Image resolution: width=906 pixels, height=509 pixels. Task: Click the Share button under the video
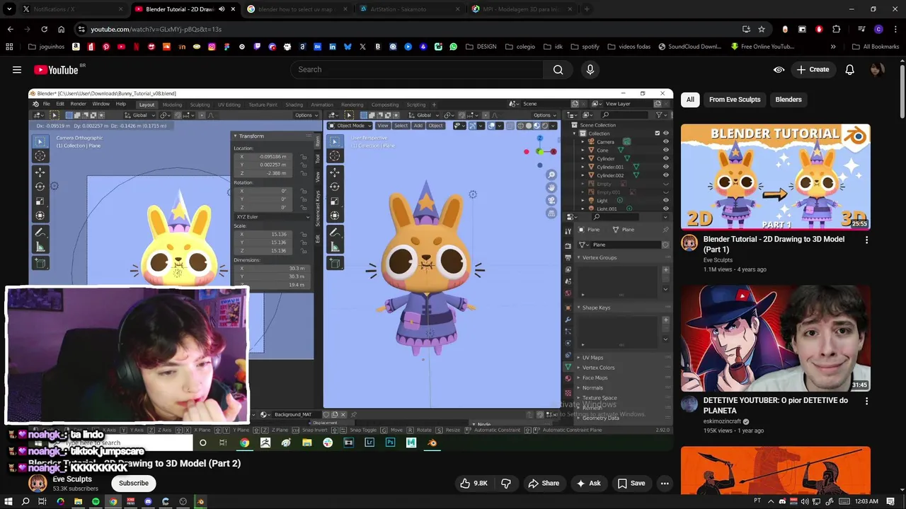[543, 484]
